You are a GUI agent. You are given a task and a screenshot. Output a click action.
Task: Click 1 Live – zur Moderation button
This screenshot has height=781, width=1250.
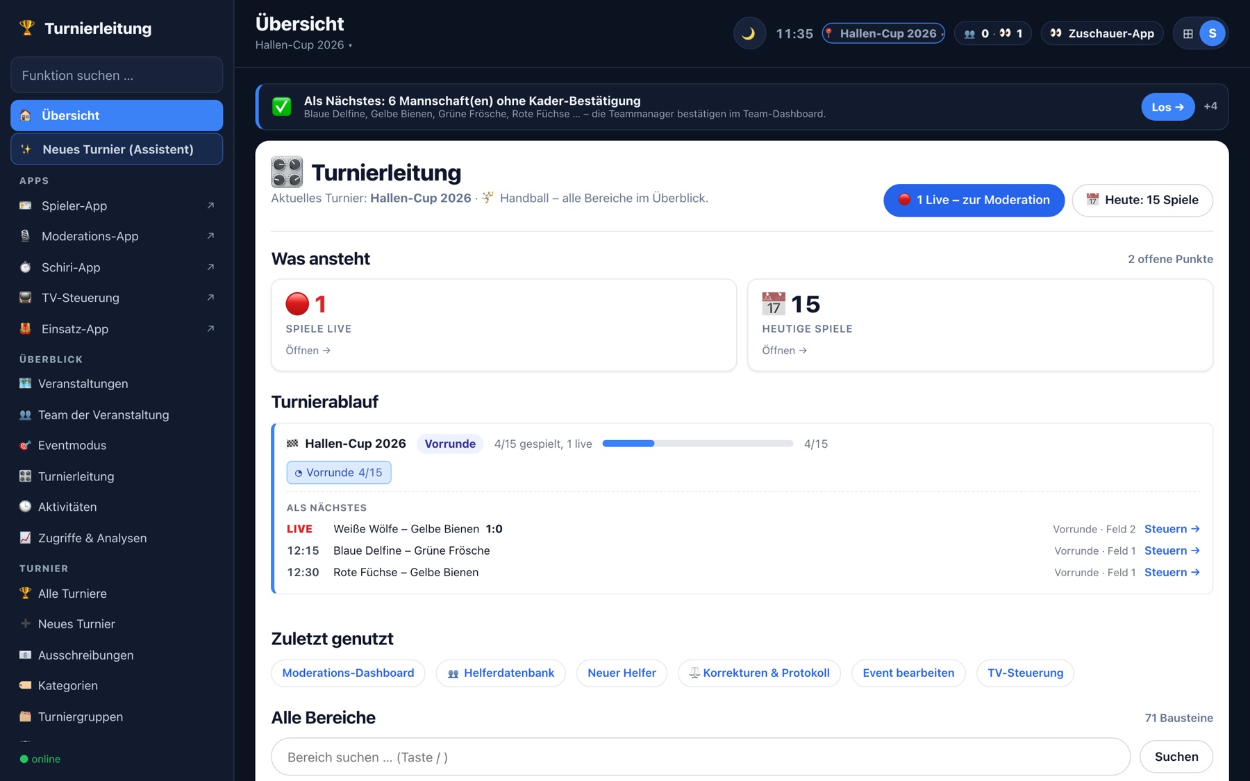click(974, 200)
